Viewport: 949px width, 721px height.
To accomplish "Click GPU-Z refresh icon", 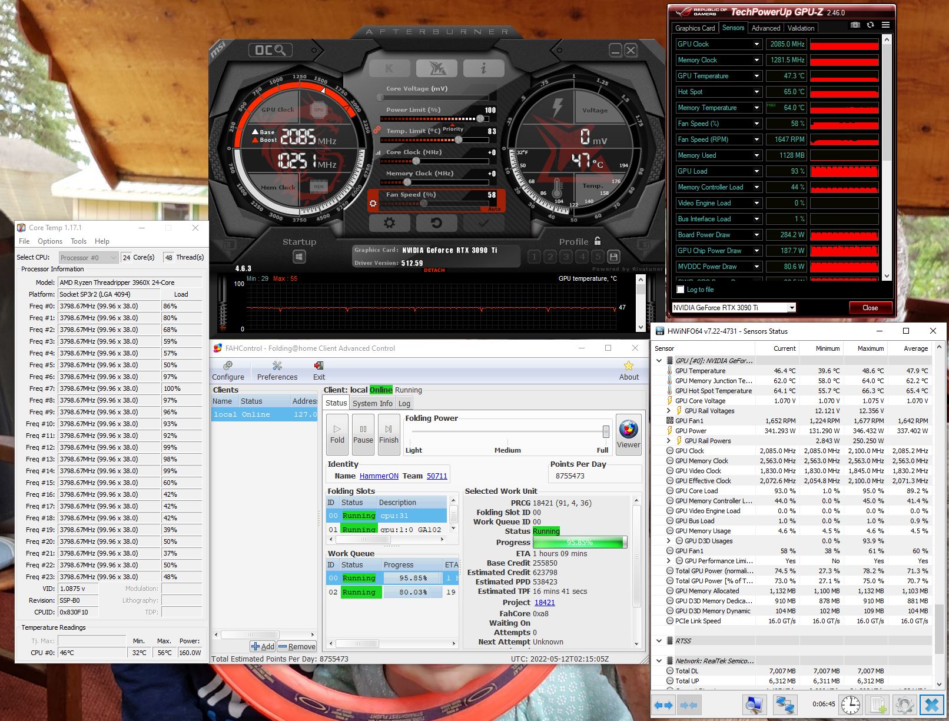I will [x=870, y=25].
